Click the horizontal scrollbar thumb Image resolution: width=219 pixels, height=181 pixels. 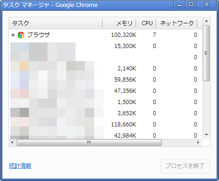point(89,142)
